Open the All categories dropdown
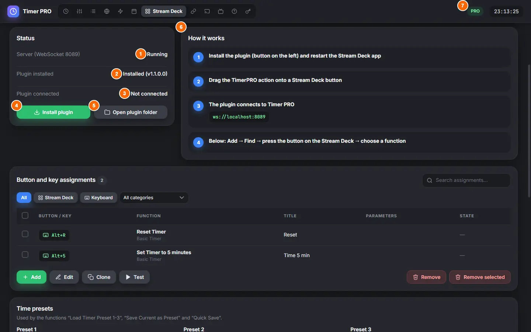 click(x=154, y=198)
